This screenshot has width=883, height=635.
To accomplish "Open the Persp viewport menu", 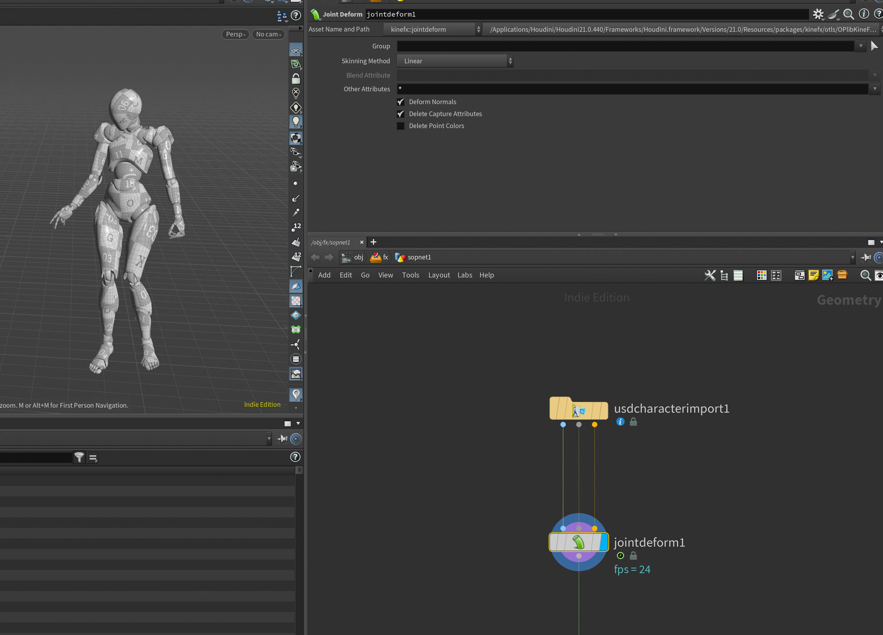I will [235, 34].
